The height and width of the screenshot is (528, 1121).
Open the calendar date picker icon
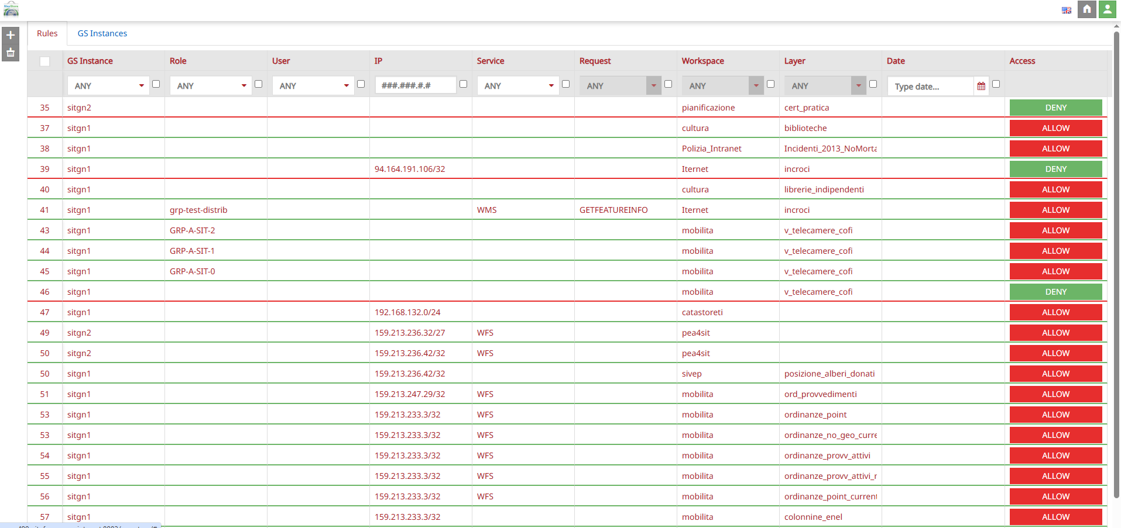click(x=981, y=86)
